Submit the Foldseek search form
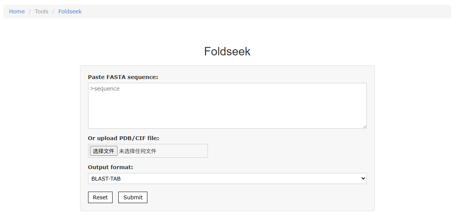456x218 pixels. [x=133, y=197]
